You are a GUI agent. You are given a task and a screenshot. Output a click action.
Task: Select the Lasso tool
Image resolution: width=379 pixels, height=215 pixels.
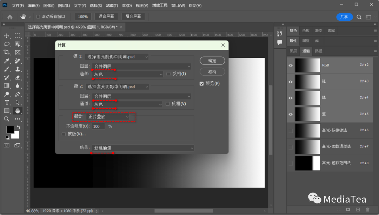pos(7,44)
